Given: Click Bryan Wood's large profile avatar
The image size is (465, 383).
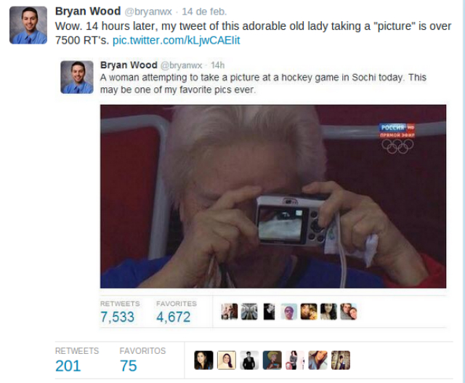Looking at the screenshot, I should pos(28,25).
